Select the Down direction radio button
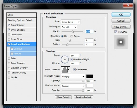 [72, 36]
